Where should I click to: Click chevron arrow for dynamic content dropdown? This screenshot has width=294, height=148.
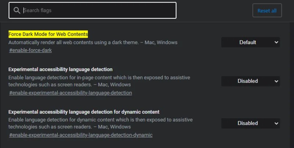[x=276, y=123]
